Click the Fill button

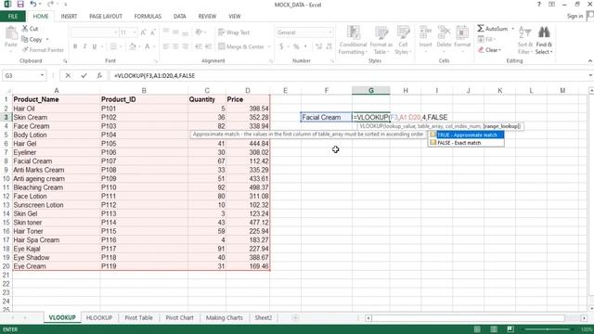point(486,39)
